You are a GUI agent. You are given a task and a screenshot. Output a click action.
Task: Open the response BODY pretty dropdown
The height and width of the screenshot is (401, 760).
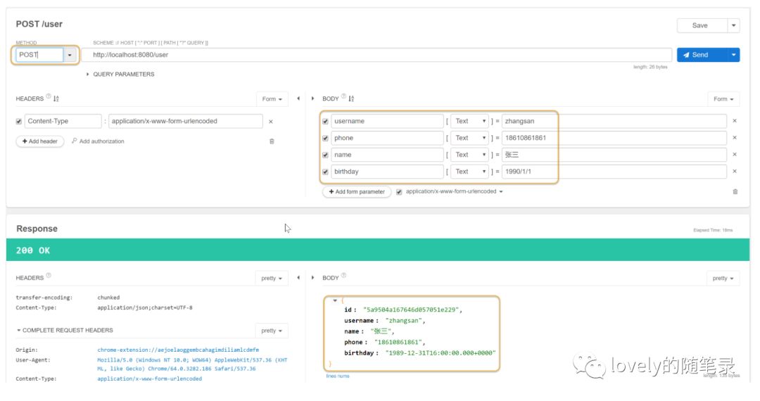pos(723,278)
